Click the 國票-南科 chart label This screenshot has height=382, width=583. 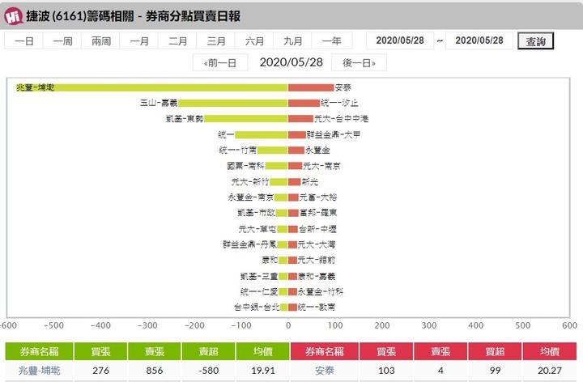245,166
